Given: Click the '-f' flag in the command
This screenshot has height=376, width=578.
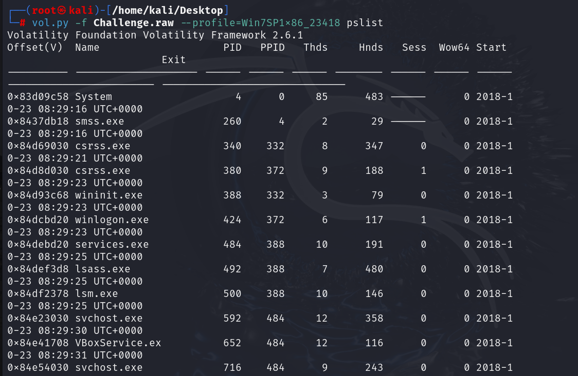Looking at the screenshot, I should click(x=81, y=23).
